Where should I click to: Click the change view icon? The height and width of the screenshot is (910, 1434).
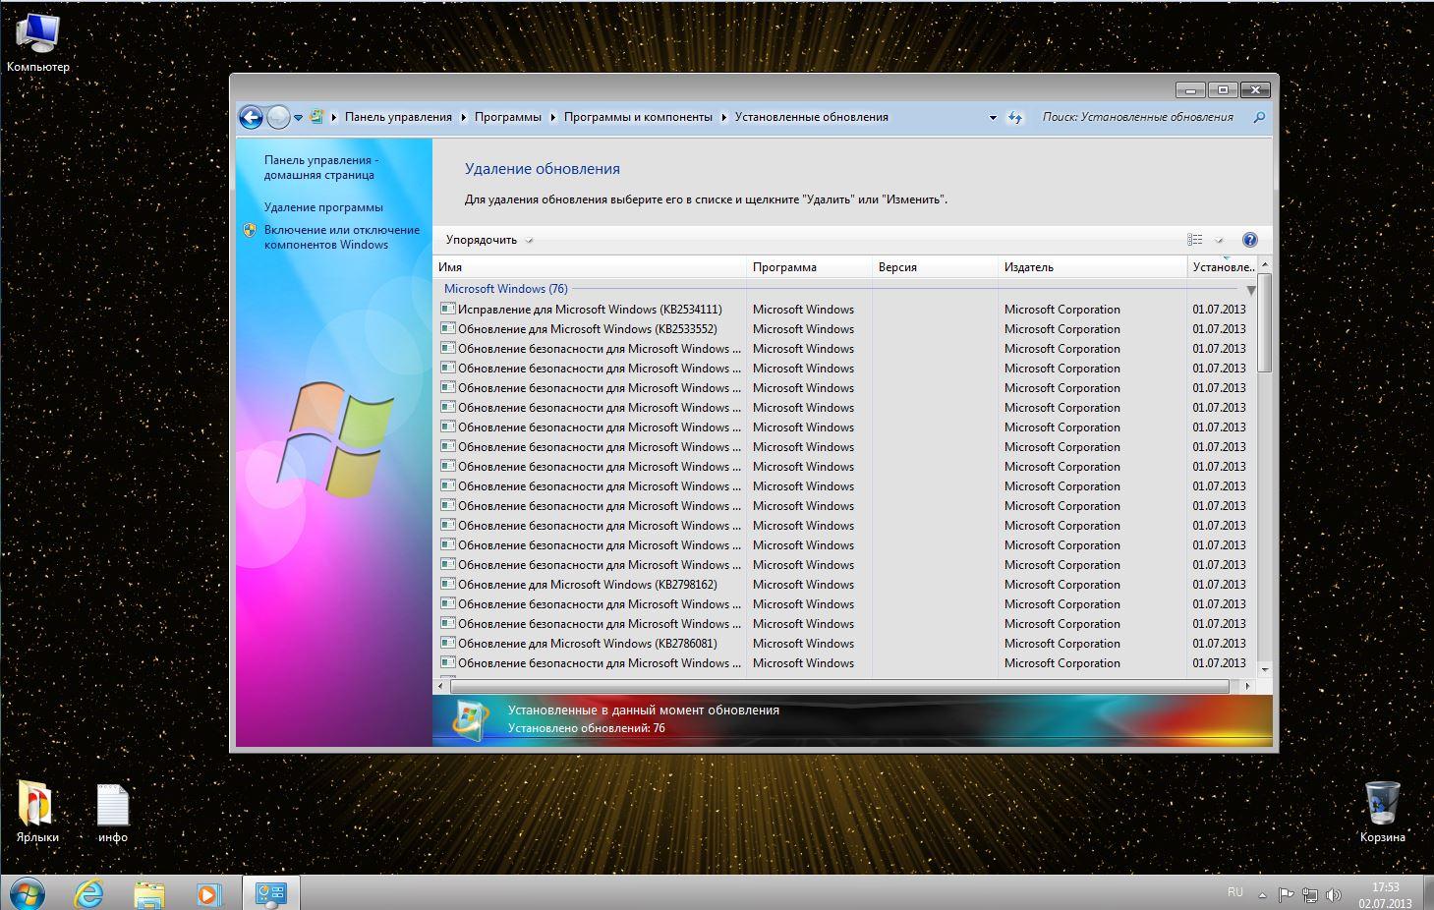(1195, 240)
